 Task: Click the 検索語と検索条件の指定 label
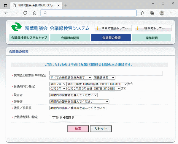[x=30, y=75]
